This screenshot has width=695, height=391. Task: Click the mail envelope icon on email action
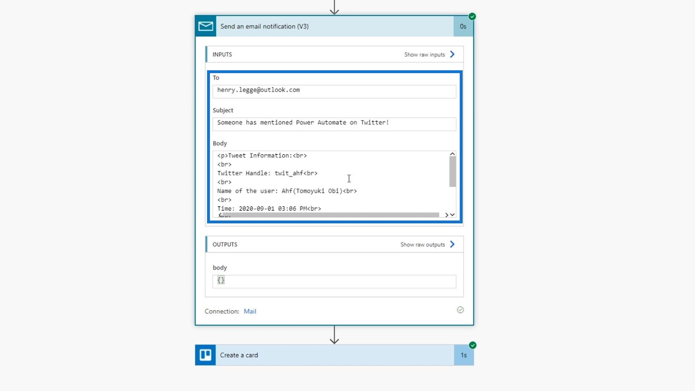pyautogui.click(x=205, y=26)
